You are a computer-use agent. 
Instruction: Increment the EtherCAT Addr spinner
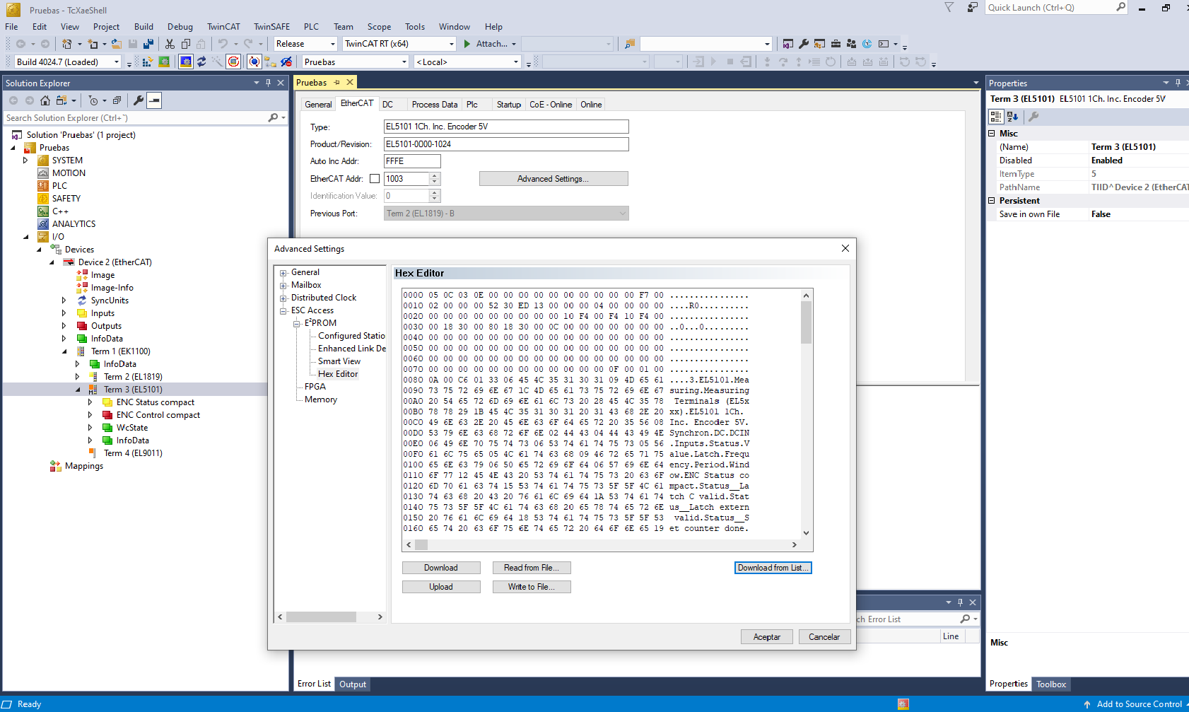pyautogui.click(x=435, y=175)
